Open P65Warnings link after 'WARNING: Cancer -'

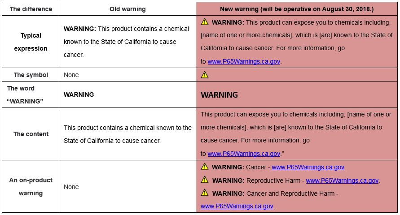(308, 167)
